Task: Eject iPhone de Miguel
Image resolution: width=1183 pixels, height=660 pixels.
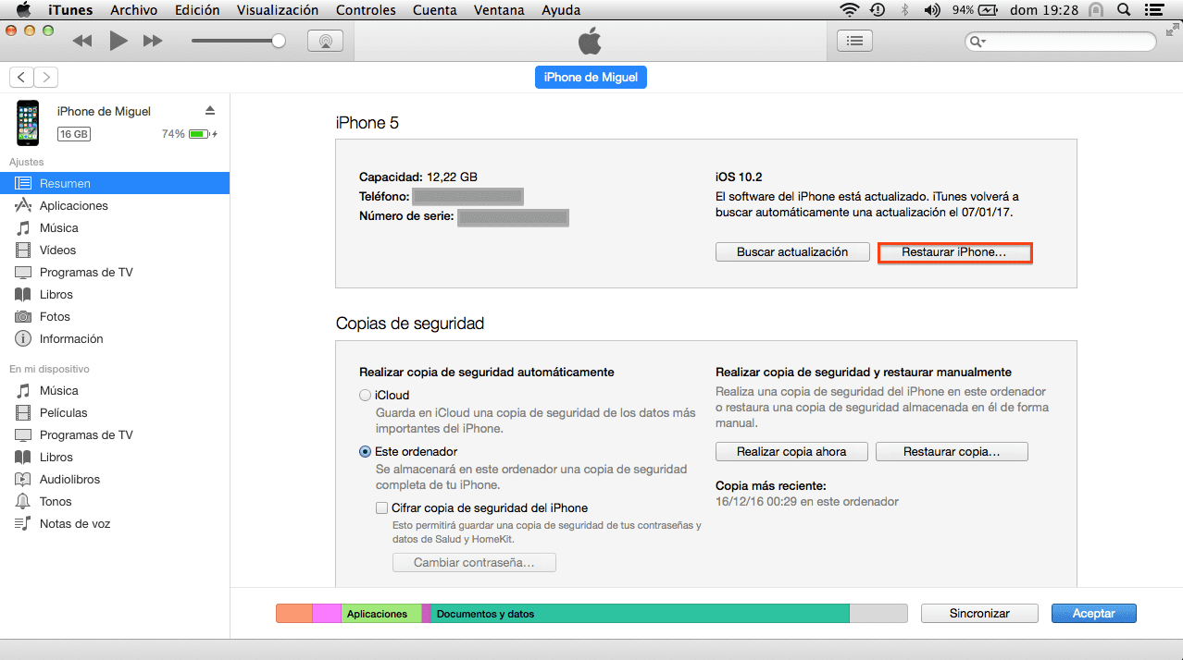Action: coord(210,110)
